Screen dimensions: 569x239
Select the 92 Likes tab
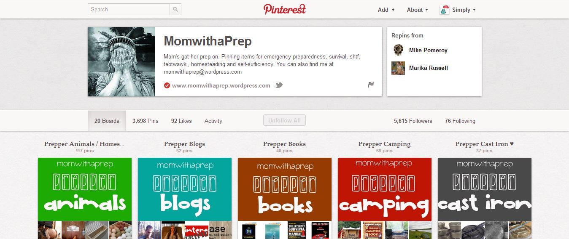[181, 121]
